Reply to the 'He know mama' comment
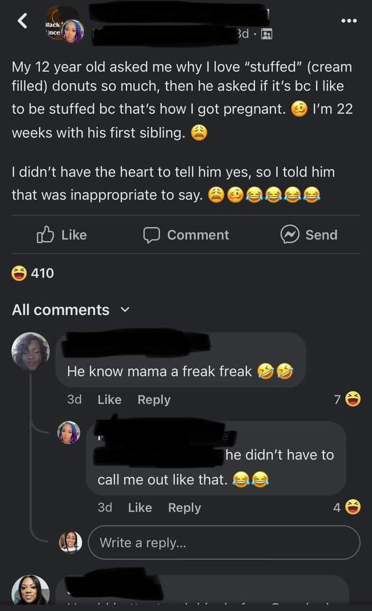 (x=153, y=399)
